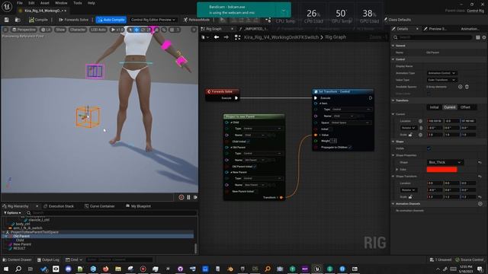Open the Animation Type dropdown

tap(441, 73)
